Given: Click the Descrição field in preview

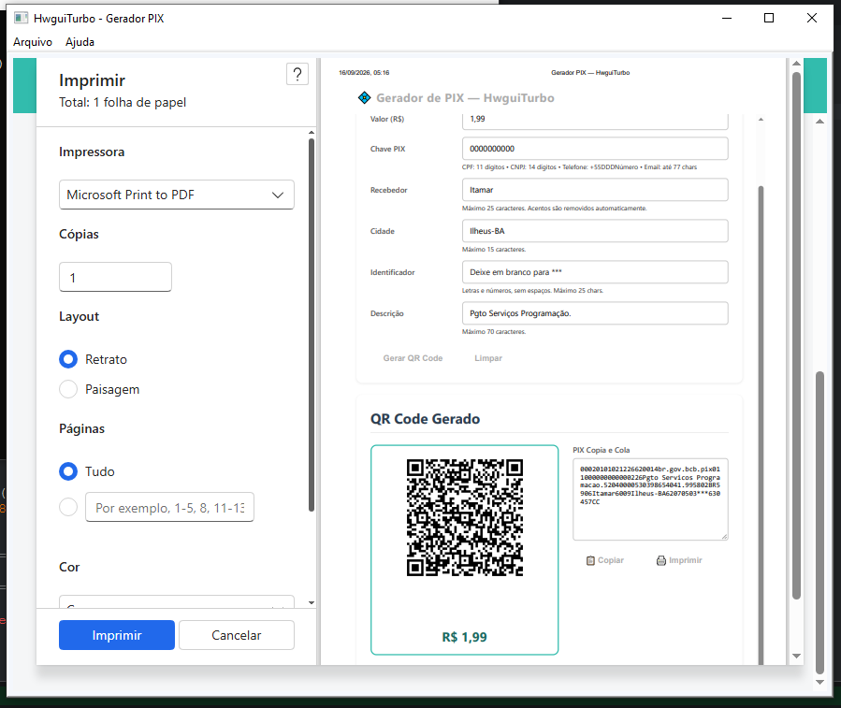Looking at the screenshot, I should 595,313.
